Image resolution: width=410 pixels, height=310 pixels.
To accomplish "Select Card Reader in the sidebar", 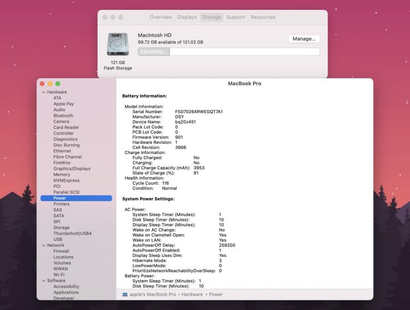I will tap(66, 127).
